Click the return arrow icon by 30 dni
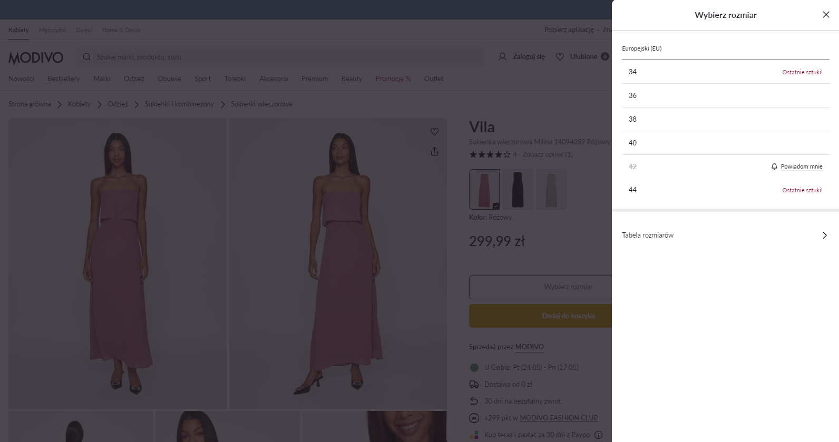This screenshot has width=839, height=442. coord(474,401)
